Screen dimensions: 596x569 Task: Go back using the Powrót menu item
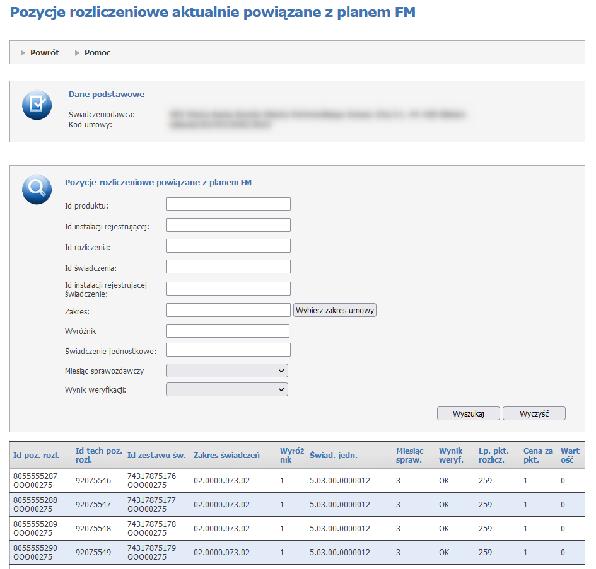tap(45, 53)
